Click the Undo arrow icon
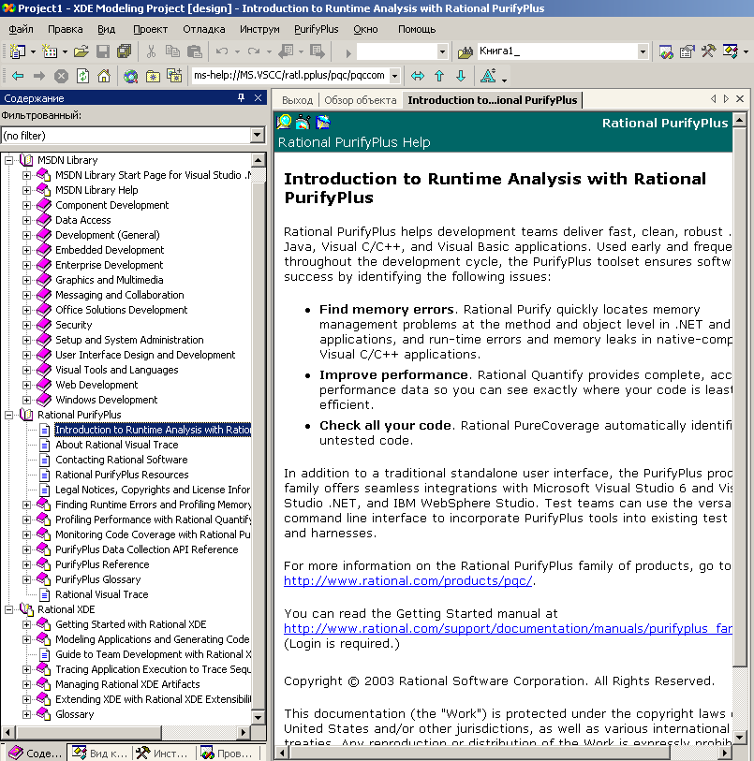Screen dimensions: 754x761 tap(222, 51)
